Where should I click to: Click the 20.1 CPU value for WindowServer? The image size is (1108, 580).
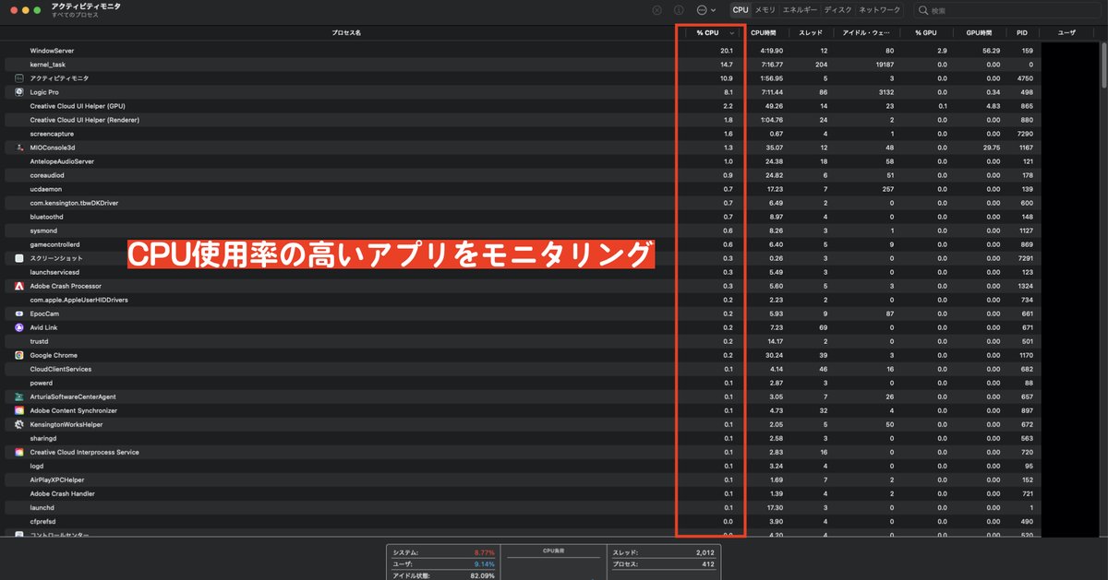click(727, 51)
